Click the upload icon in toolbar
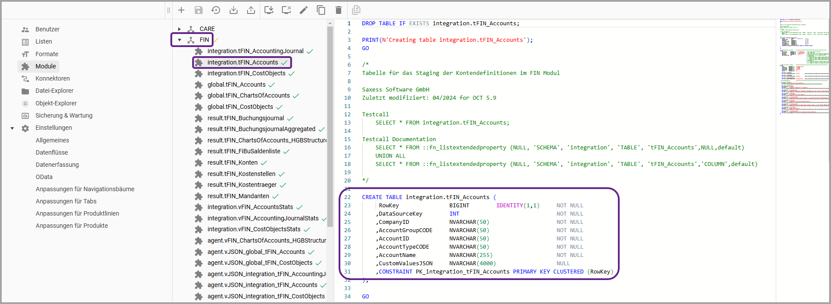 tap(251, 10)
